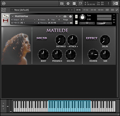
Task: Open the MIDI Ch channel dropdown
Action: click(x=23, y=23)
